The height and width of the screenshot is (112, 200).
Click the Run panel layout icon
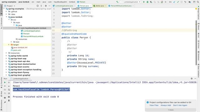pyautogui.click(x=5, y=98)
